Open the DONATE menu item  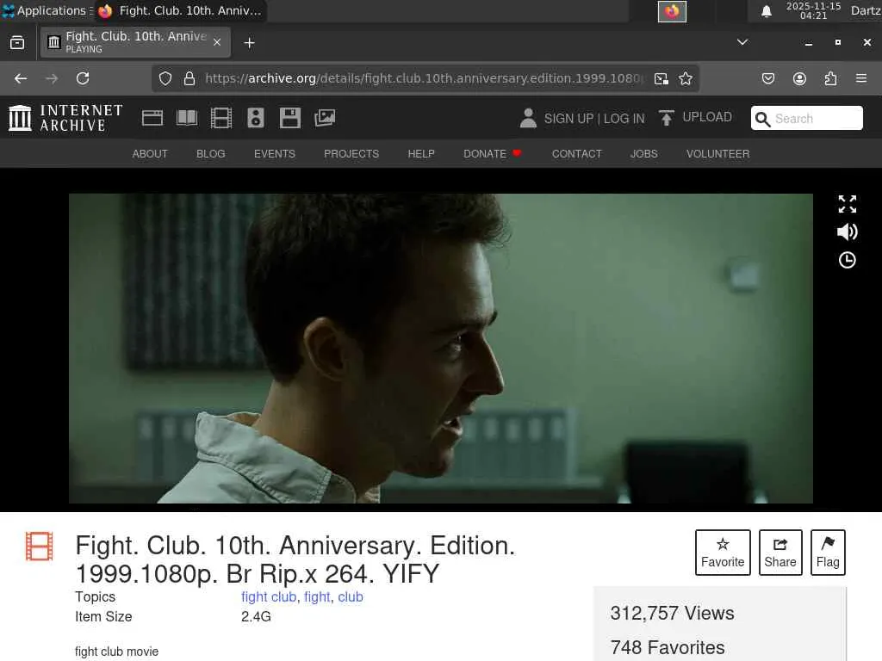(x=492, y=154)
